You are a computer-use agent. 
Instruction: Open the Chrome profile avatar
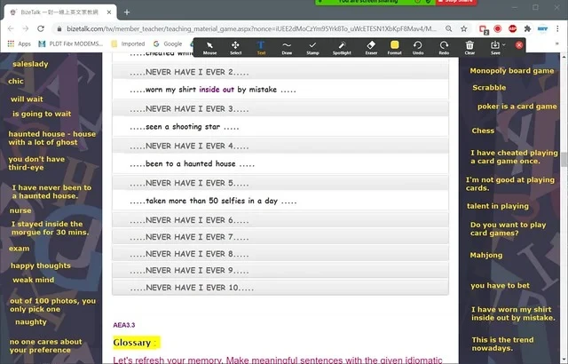(542, 28)
